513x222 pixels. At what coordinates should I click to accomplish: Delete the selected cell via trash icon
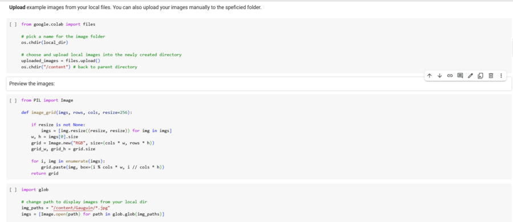point(491,76)
